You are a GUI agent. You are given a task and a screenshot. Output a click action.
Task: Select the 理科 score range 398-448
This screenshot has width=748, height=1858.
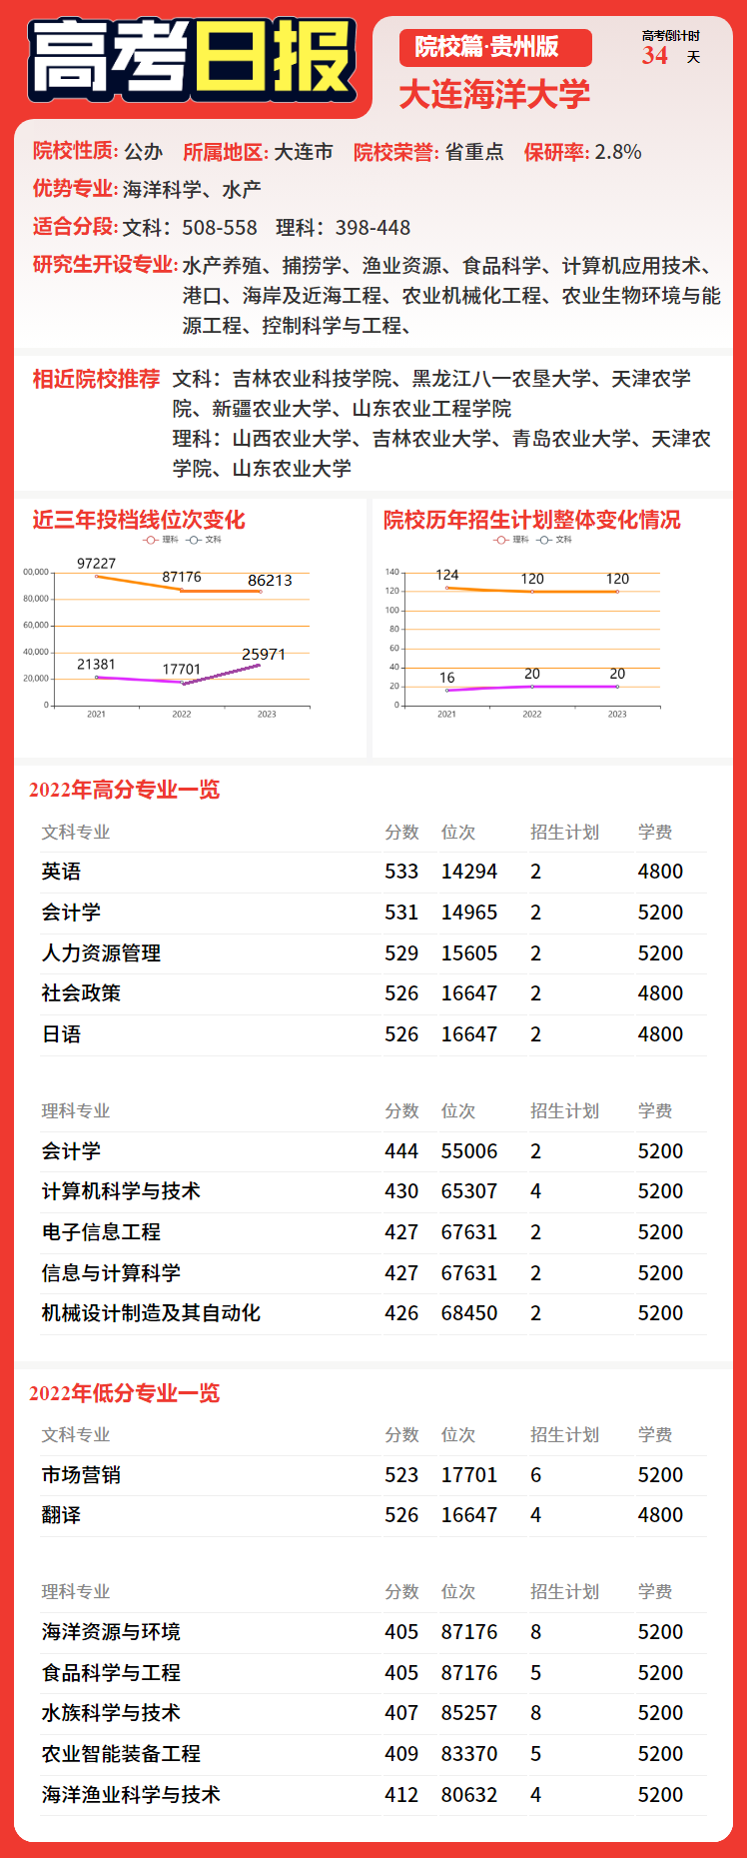[x=373, y=228]
